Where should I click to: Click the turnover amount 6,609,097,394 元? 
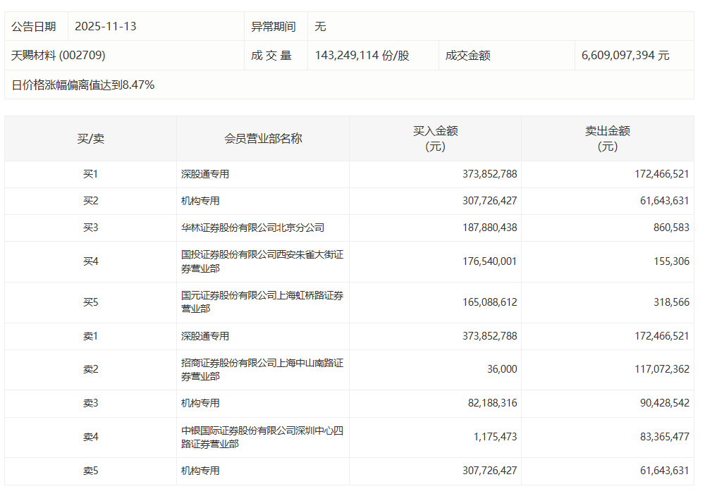625,55
